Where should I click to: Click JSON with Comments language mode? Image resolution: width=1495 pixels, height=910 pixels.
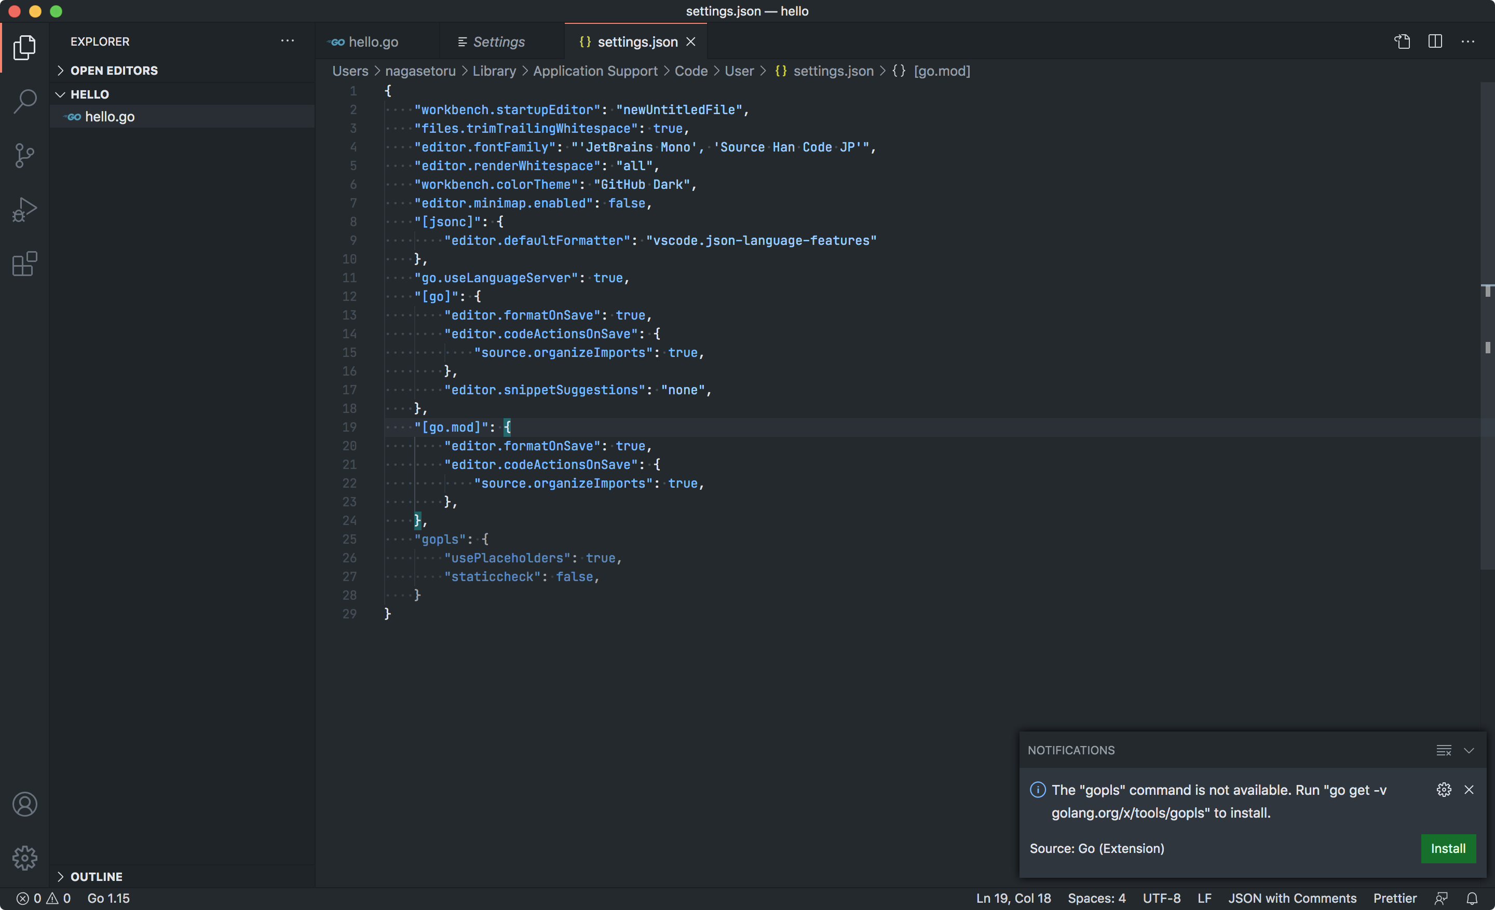coord(1292,898)
